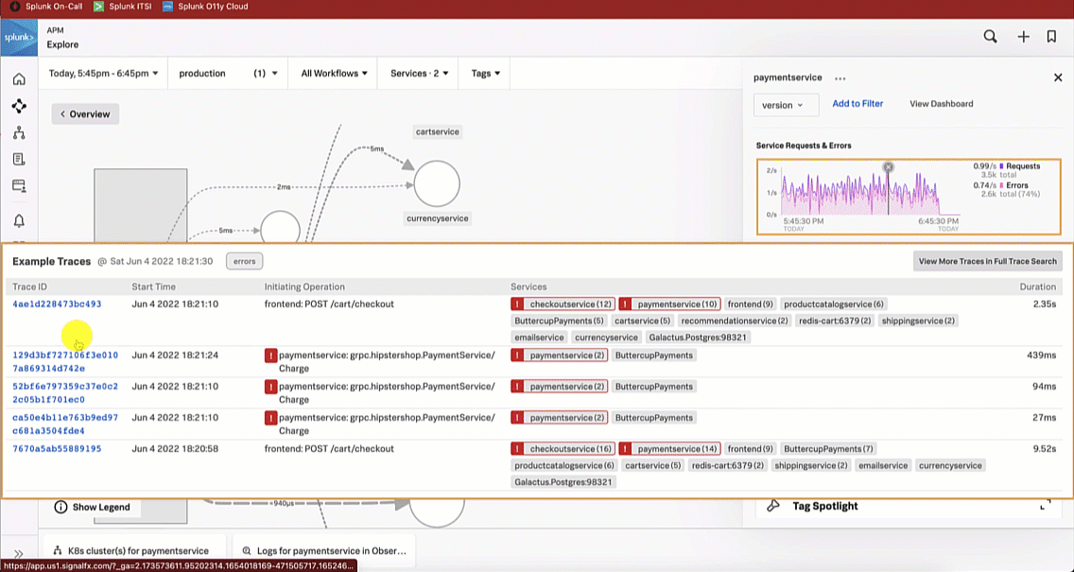This screenshot has width=1074, height=572.
Task: Click View More Traces in Full Trace Search
Action: click(987, 261)
